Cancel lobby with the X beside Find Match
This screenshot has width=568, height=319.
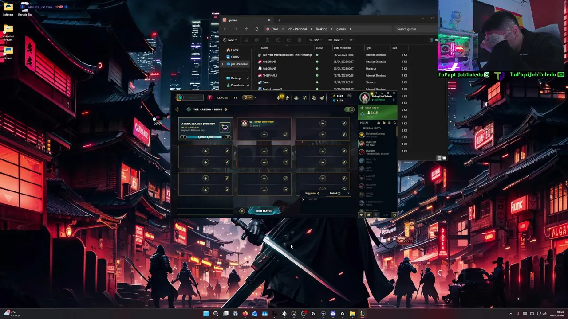(242, 211)
